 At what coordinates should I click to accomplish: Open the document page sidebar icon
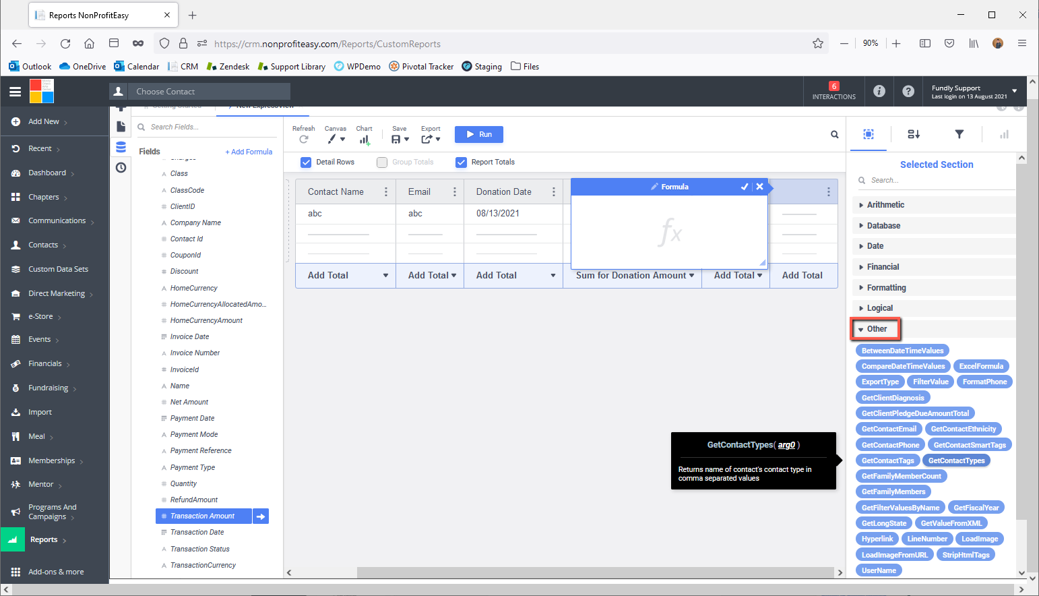coord(121,126)
